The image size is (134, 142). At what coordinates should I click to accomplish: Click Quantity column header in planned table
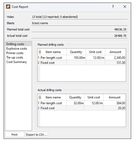pyautogui.click(x=76, y=52)
